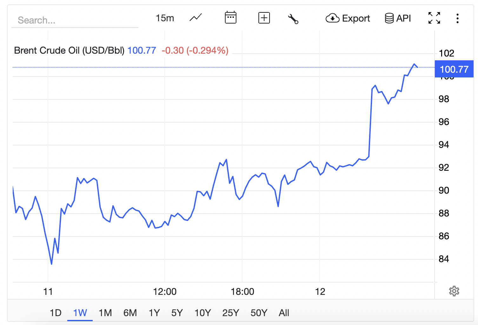478x325 pixels.
Task: Open the wrench tools icon
Action: click(293, 19)
